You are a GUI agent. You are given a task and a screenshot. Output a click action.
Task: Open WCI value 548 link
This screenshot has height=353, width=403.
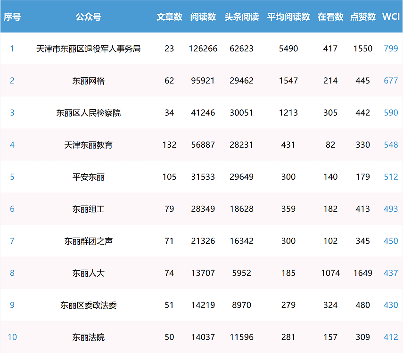391,145
